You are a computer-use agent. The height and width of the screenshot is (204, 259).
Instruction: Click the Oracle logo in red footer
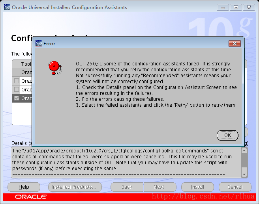click(x=31, y=197)
